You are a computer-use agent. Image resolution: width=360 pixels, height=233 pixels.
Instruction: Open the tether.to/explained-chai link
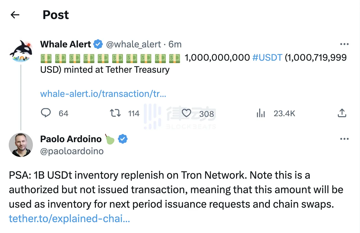tap(69, 219)
